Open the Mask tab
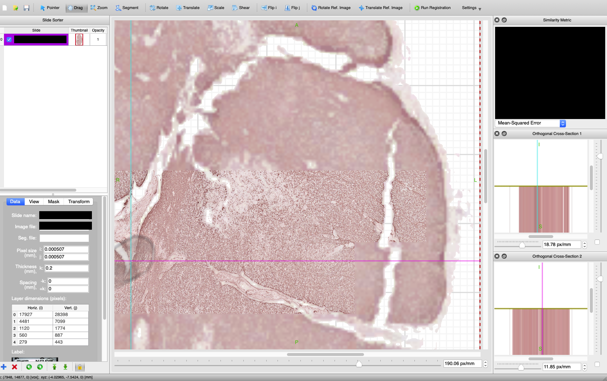This screenshot has width=607, height=381. coord(53,202)
